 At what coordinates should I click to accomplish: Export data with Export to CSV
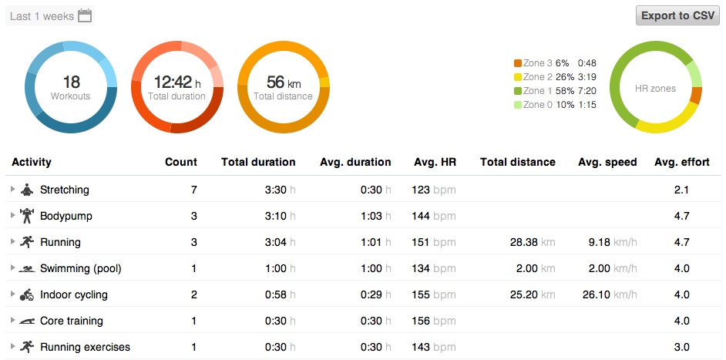pyautogui.click(x=677, y=15)
